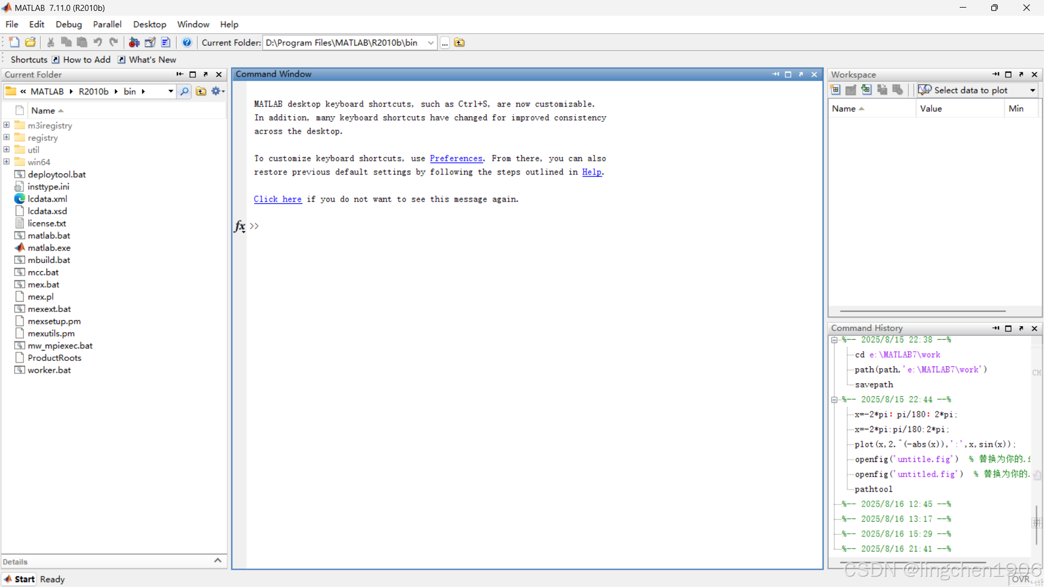Open the Desktop menu

pos(150,24)
